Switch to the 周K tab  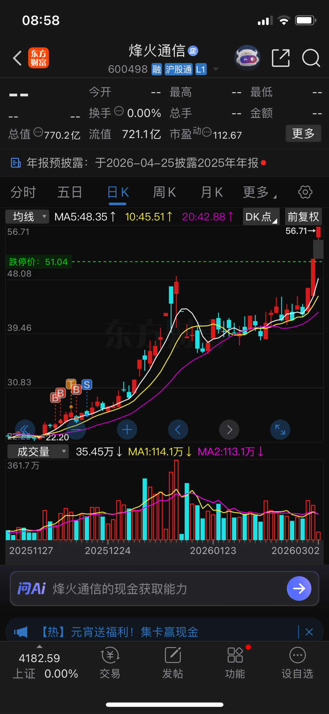(x=164, y=192)
